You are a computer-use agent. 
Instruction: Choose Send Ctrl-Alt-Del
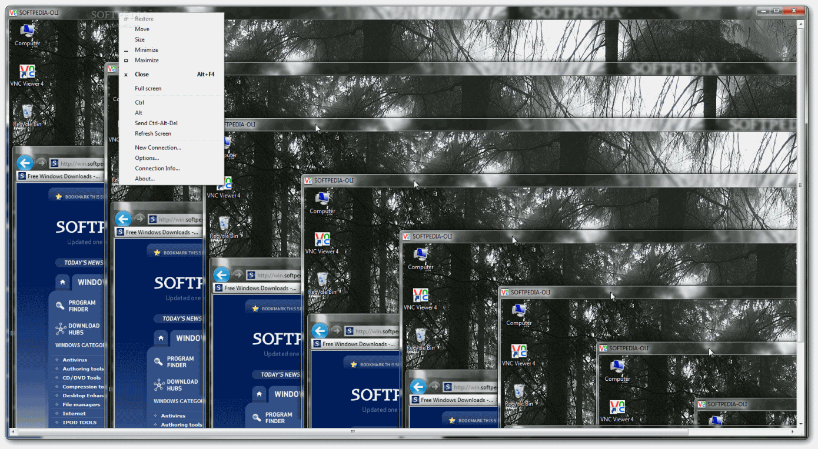pyautogui.click(x=171, y=123)
